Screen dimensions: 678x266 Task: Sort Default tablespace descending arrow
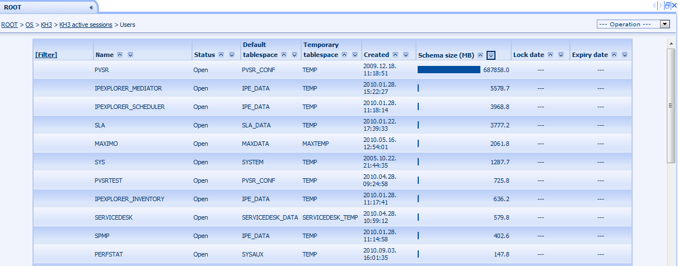pos(294,55)
